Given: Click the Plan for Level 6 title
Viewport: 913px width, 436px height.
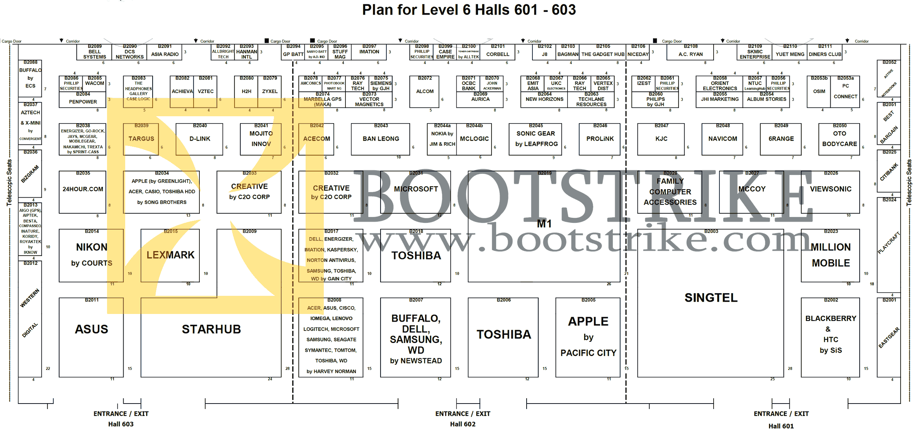Looking at the screenshot, I should (x=469, y=10).
